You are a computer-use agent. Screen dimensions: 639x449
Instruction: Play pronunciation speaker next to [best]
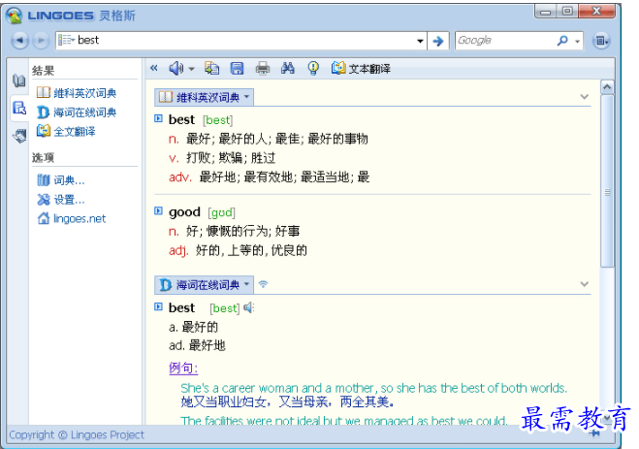click(249, 307)
